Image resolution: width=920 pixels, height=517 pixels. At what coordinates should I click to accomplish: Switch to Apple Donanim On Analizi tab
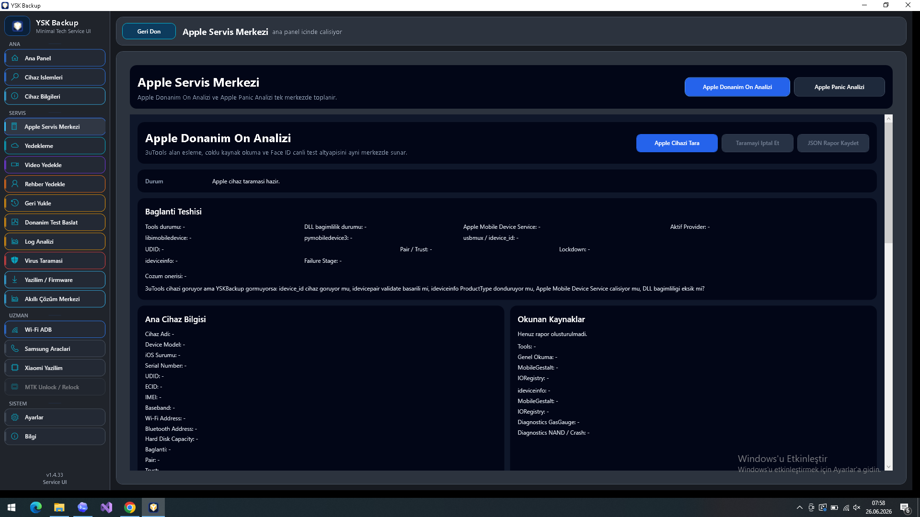tap(737, 87)
